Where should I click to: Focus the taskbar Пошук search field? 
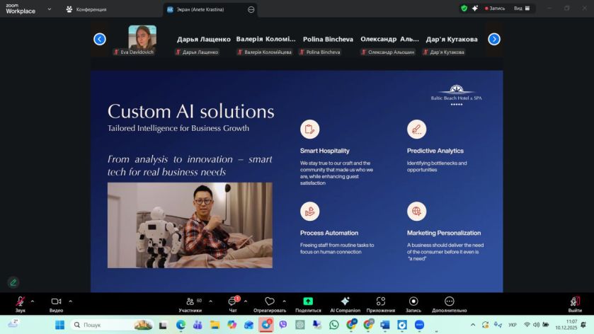112,325
